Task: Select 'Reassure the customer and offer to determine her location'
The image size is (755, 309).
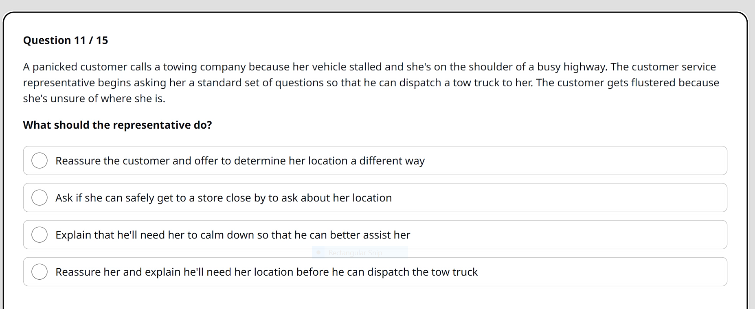Action: (240, 160)
